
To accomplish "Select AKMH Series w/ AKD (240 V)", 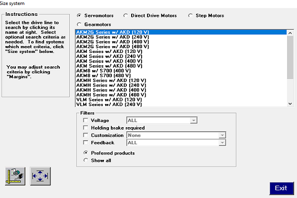I will pyautogui.click(x=181, y=85).
